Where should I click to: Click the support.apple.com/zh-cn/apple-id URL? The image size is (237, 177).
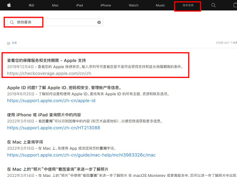coord(51,101)
